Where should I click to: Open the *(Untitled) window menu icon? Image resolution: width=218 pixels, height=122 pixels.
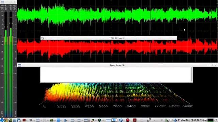pyautogui.click(x=43, y=38)
